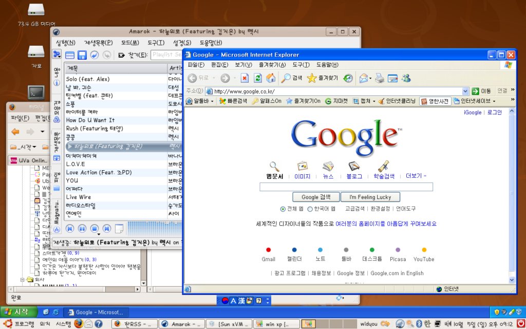Open IE 파일(F) menu

pyautogui.click(x=196, y=65)
